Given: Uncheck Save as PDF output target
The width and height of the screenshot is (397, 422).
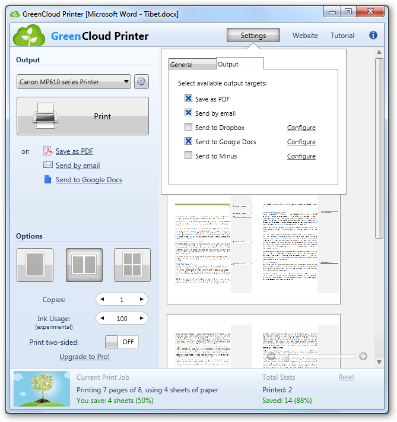Looking at the screenshot, I should [x=188, y=99].
